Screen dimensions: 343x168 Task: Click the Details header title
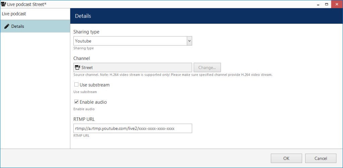click(83, 16)
